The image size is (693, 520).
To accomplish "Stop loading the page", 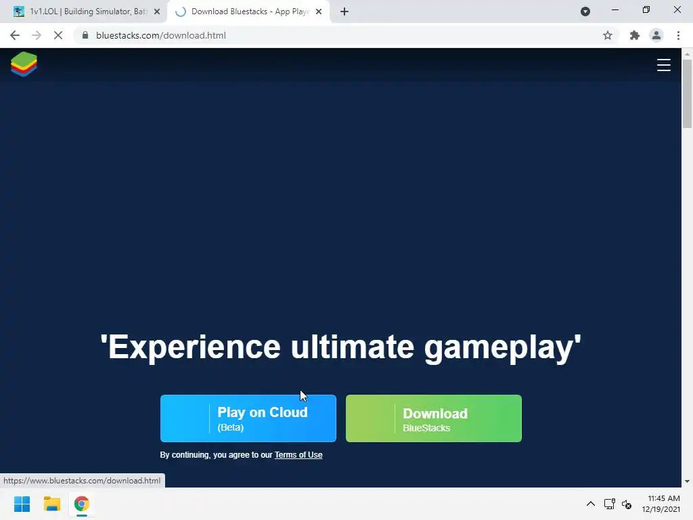I will click(58, 35).
